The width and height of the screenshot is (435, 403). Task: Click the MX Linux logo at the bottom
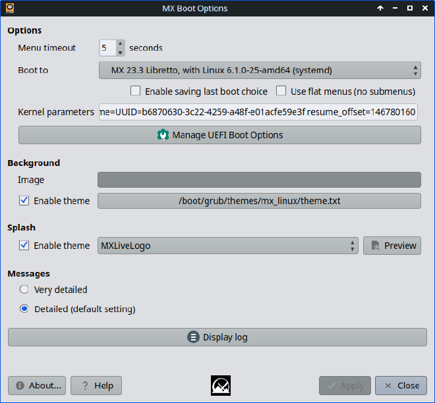tap(221, 385)
